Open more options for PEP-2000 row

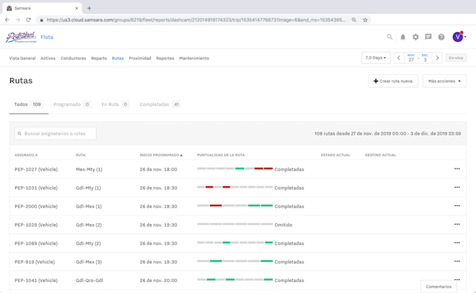coord(457,206)
